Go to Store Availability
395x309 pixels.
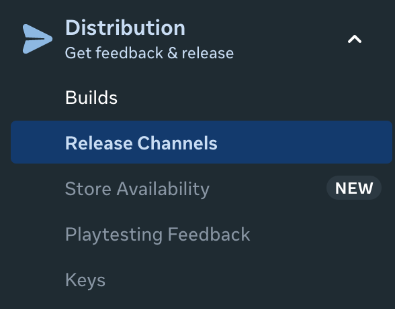[137, 189]
